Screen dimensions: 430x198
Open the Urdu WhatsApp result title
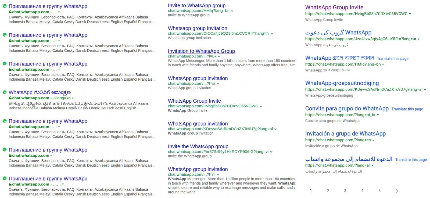338,33
